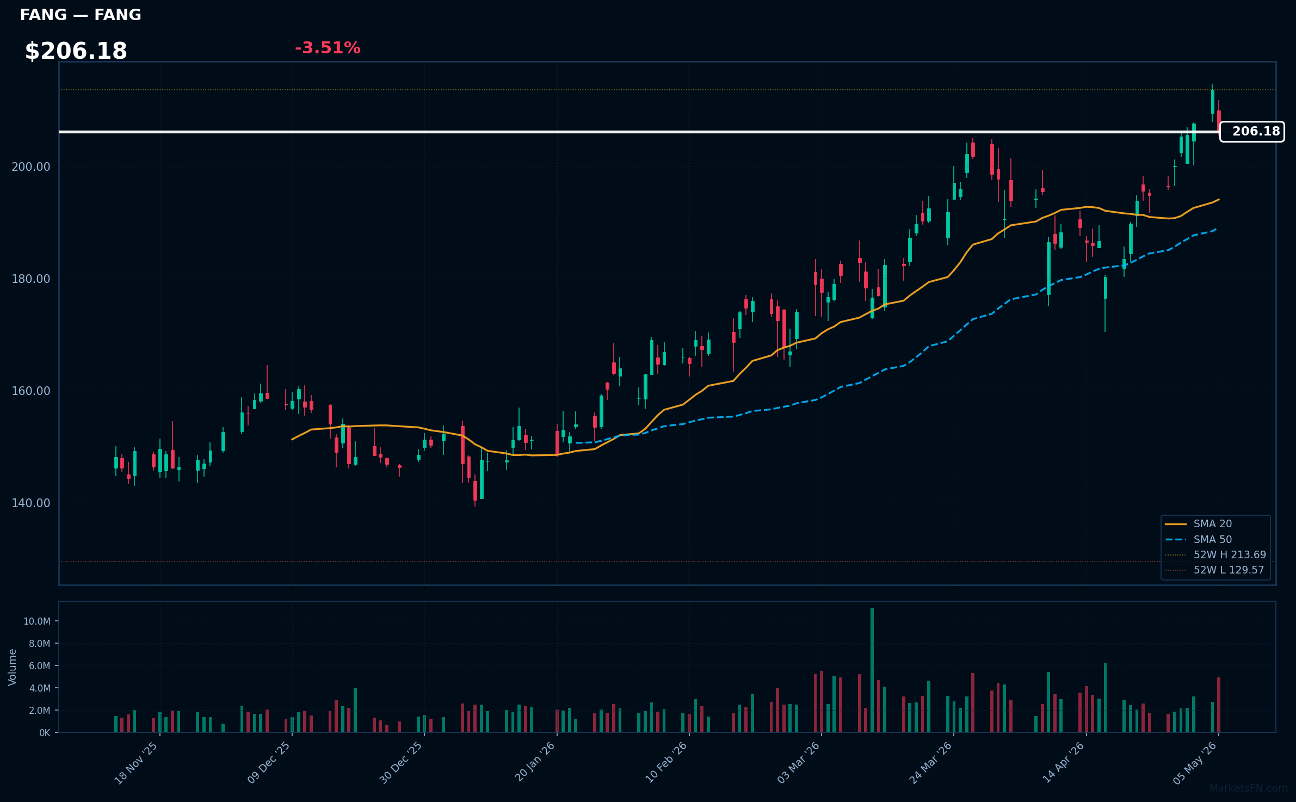The image size is (1296, 802).
Task: Click the 0K volume axis label
Action: click(x=45, y=733)
